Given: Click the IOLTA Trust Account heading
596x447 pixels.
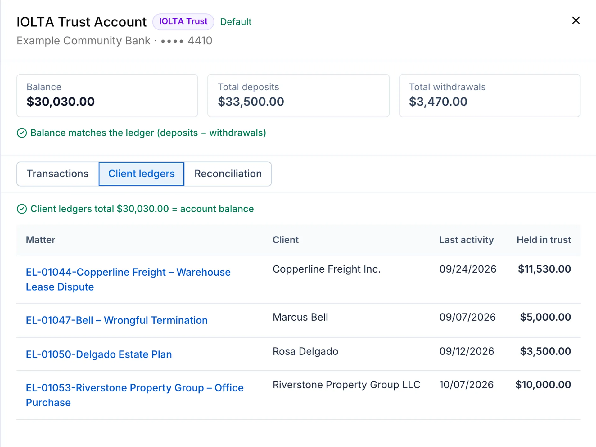Looking at the screenshot, I should coord(81,22).
